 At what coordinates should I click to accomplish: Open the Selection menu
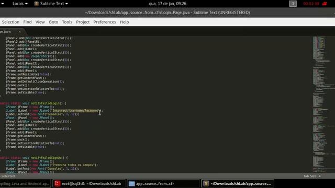(x=10, y=22)
